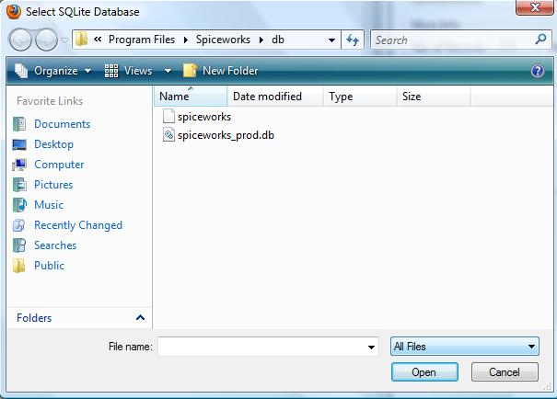This screenshot has height=399, width=557.
Task: Click the Firefox icon in title bar
Action: [14, 11]
